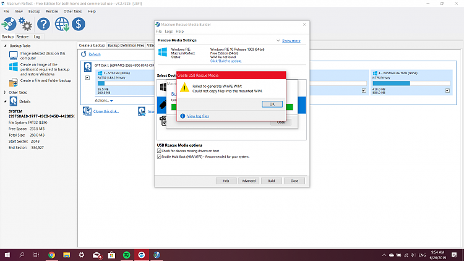Click the file and folder backup icon
Viewport: 464px width, 261px height.
click(14, 82)
